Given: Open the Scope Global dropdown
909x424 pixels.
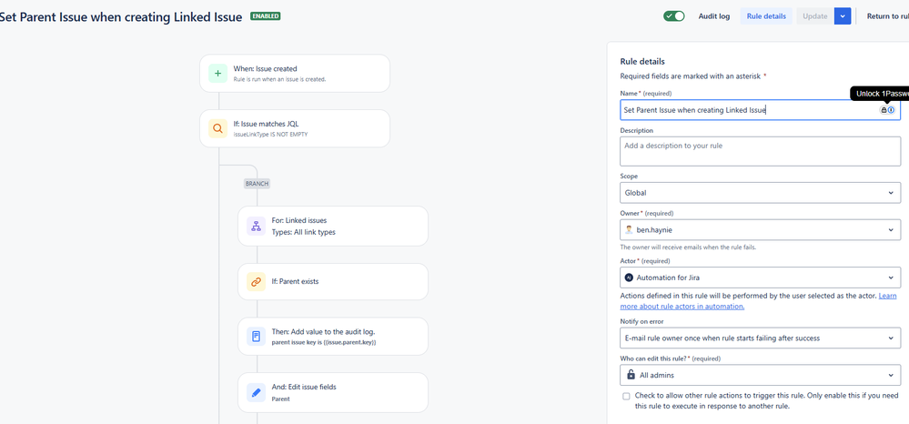Looking at the screenshot, I should click(760, 193).
